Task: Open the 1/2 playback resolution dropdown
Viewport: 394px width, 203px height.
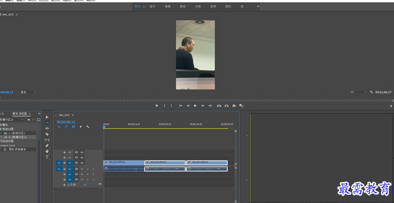Action: [x=358, y=92]
